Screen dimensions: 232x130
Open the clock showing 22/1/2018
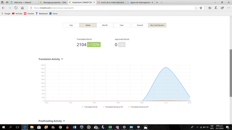219,127
